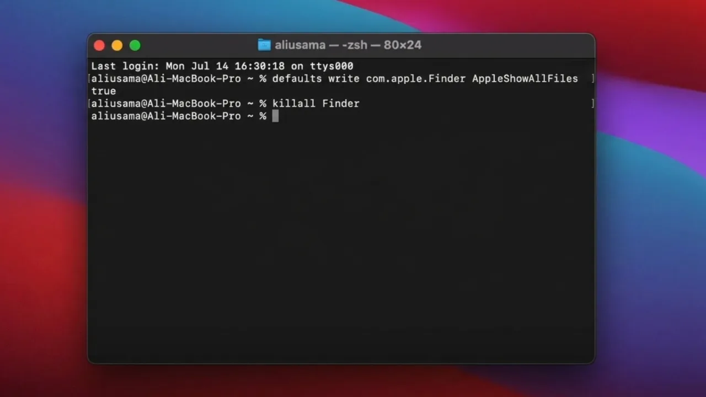Image resolution: width=706 pixels, height=397 pixels.
Task: Click the window title "aliusama — -zsh — 80×24"
Action: [348, 45]
